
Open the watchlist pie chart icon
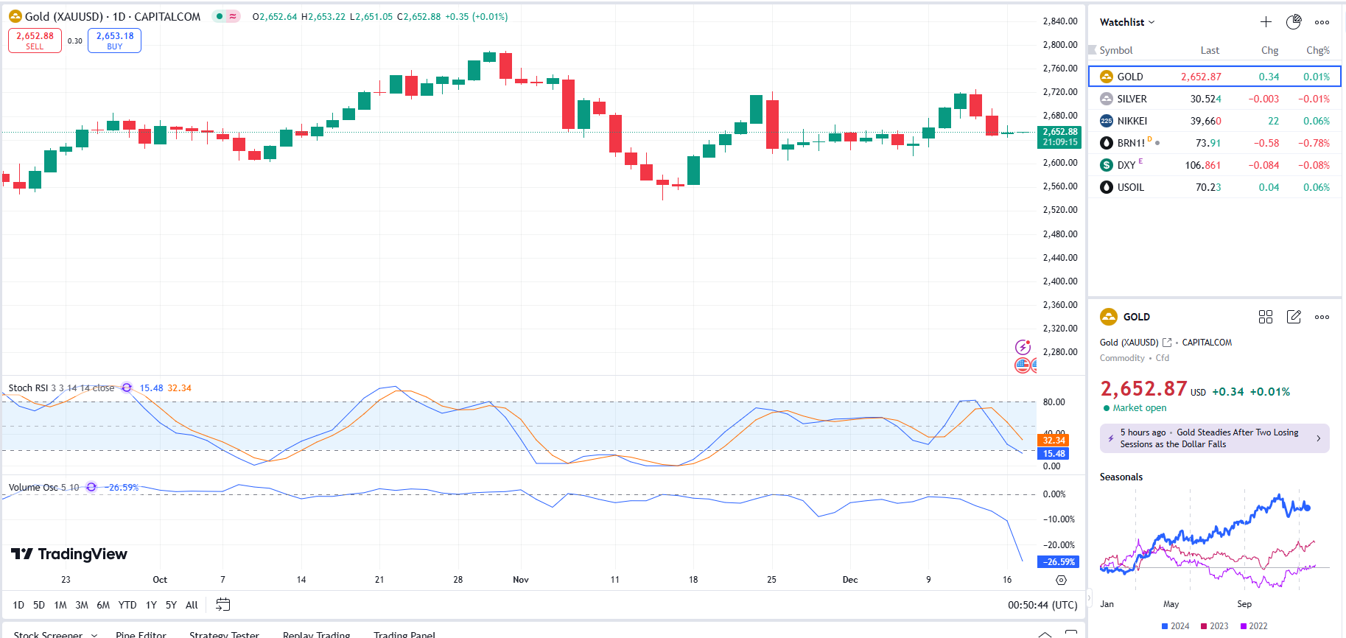[1294, 22]
